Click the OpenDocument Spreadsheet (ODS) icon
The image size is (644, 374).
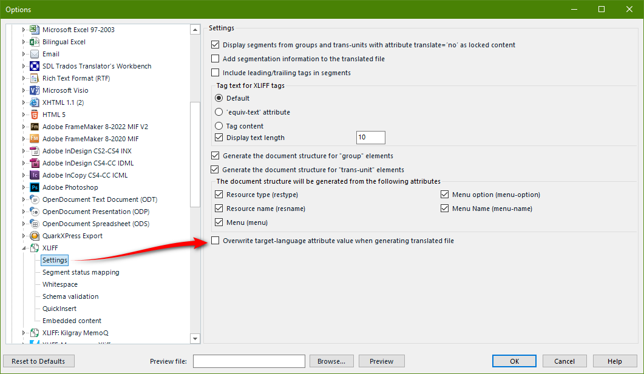(x=35, y=224)
